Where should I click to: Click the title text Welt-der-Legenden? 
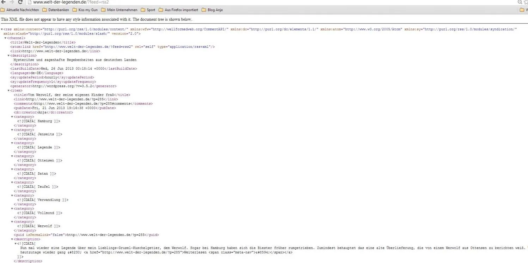click(42, 42)
